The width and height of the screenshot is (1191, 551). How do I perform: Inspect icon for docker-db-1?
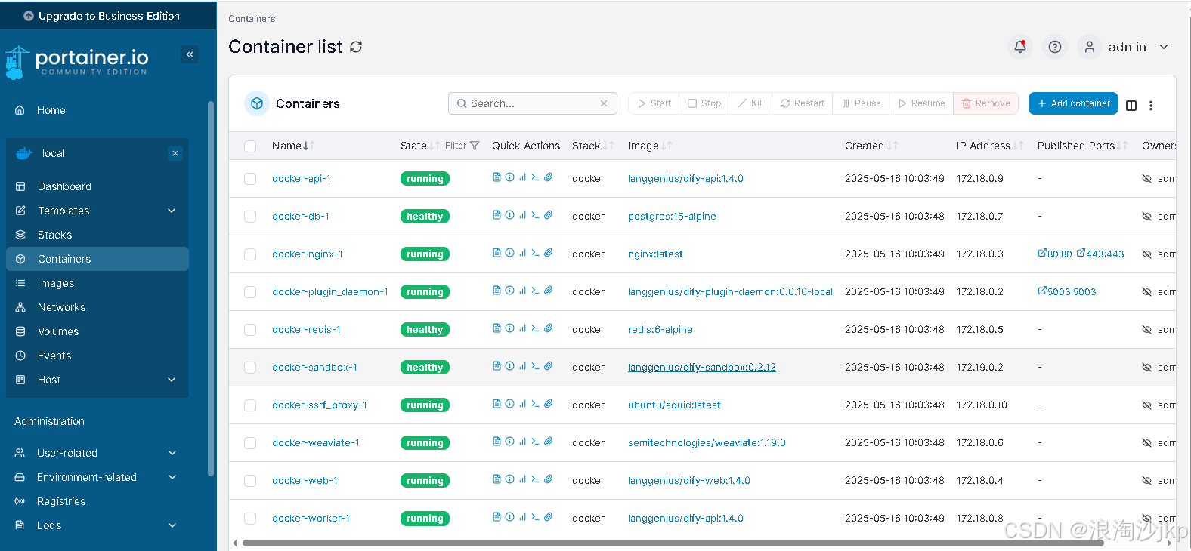(510, 215)
